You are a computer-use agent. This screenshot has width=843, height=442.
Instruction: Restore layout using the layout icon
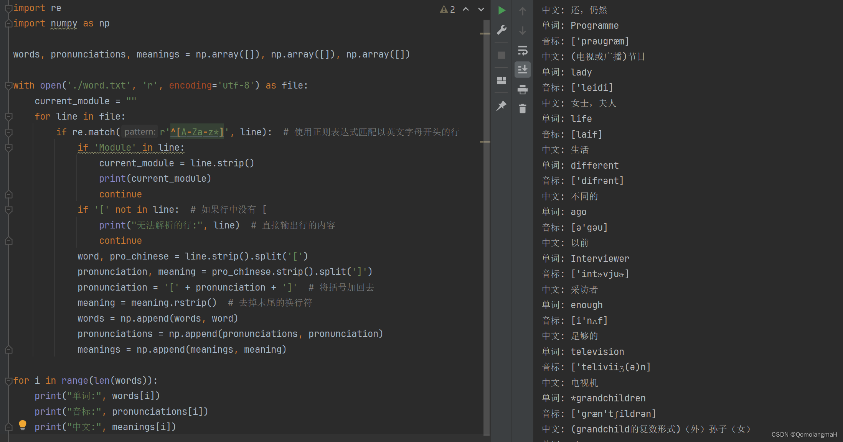coord(502,81)
